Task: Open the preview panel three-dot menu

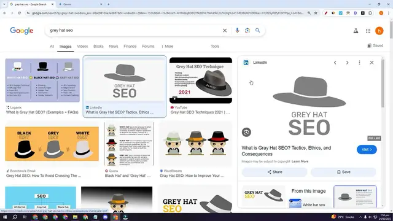Action: (x=359, y=63)
